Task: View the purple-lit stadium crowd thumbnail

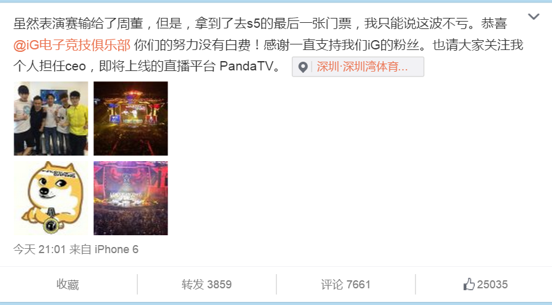Action: point(130,198)
